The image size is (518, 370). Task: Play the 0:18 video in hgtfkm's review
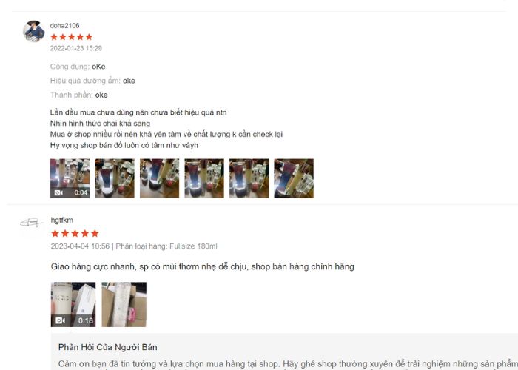(73, 305)
